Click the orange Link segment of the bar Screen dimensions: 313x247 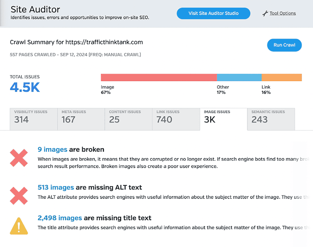282,77
